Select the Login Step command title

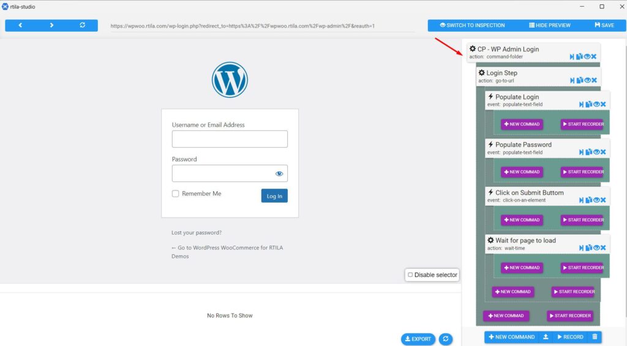tap(502, 73)
